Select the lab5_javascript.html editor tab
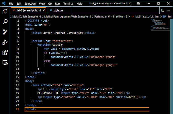The image size is (173, 114). click(29, 10)
